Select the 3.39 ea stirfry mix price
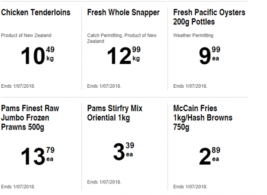This screenshot has width=267, height=195. pos(124,152)
